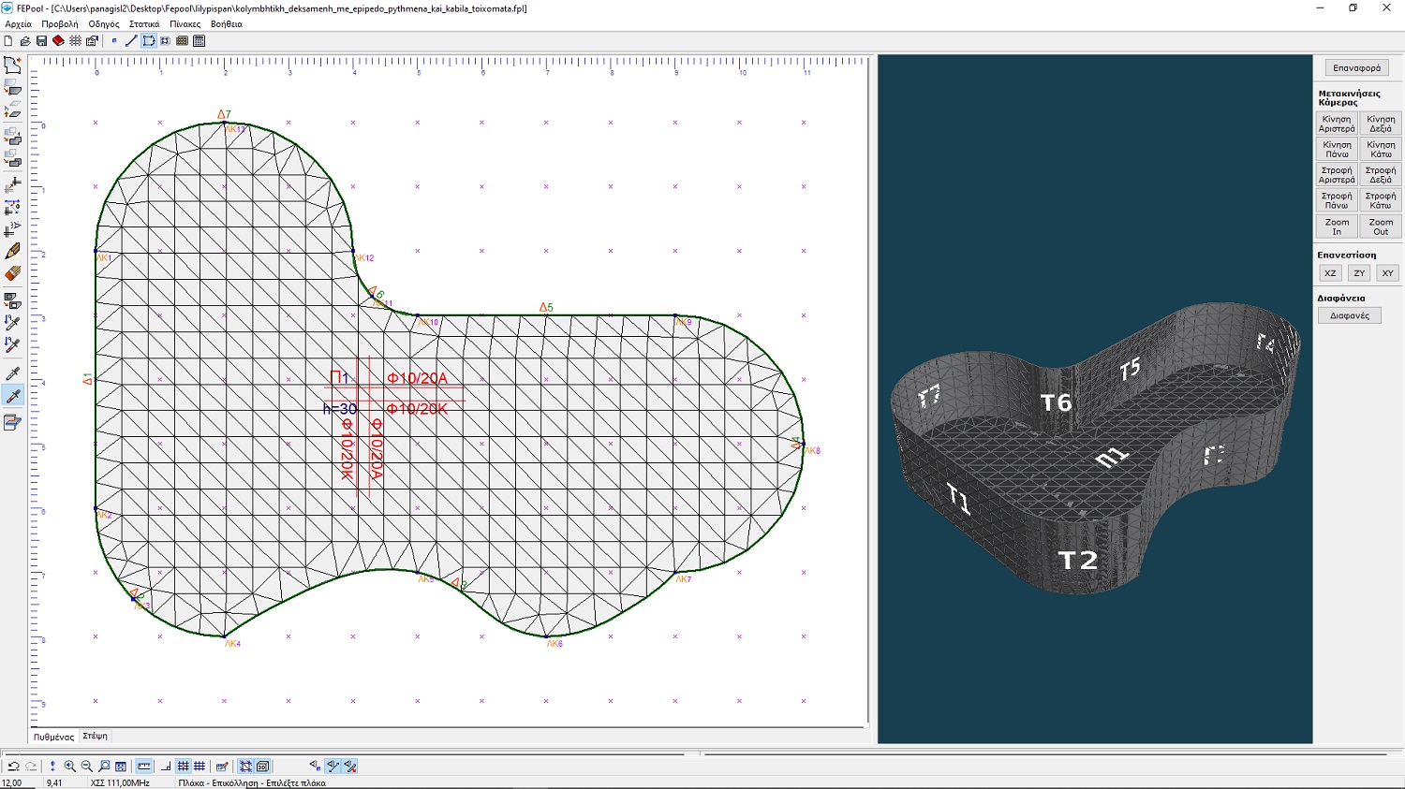The height and width of the screenshot is (789, 1405).
Task: Open the Οδηγός menu
Action: pos(104,24)
